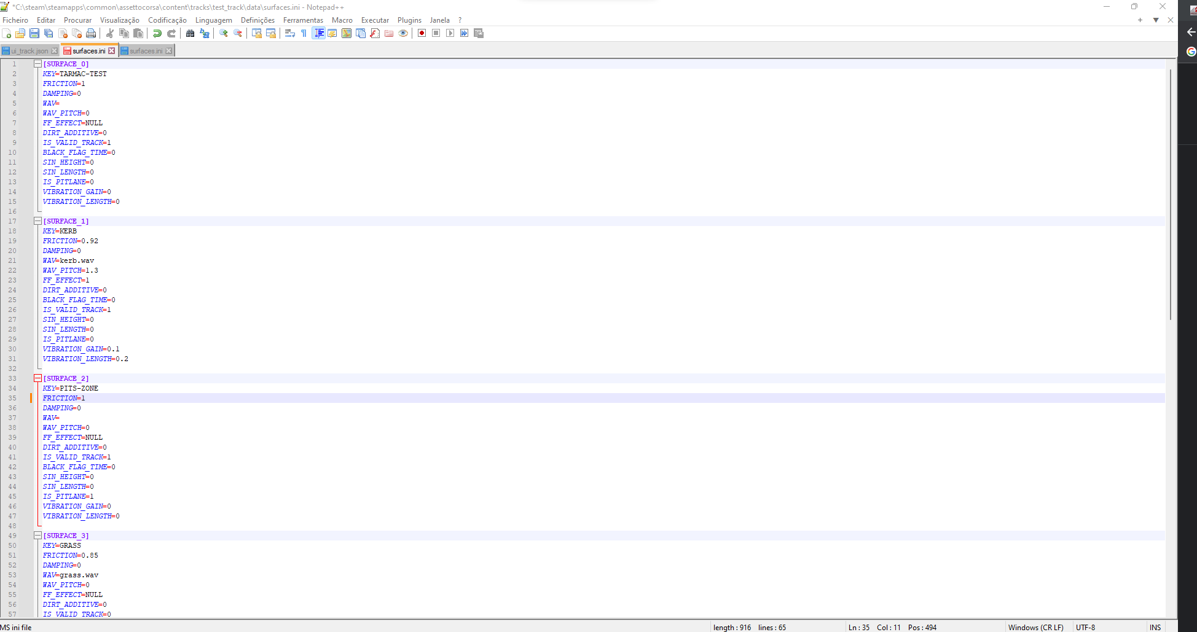1197x632 pixels.
Task: Open the Codificação menu
Action: click(167, 20)
